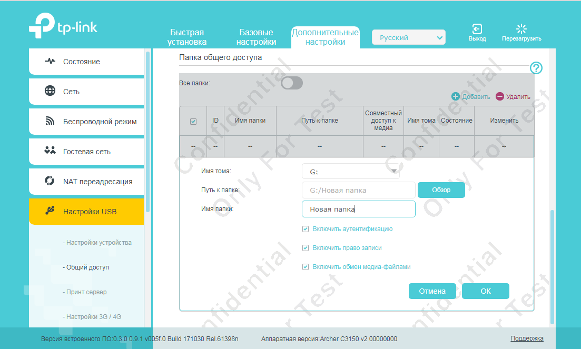Click the Reboot (Перезагрузить) icon

click(521, 29)
